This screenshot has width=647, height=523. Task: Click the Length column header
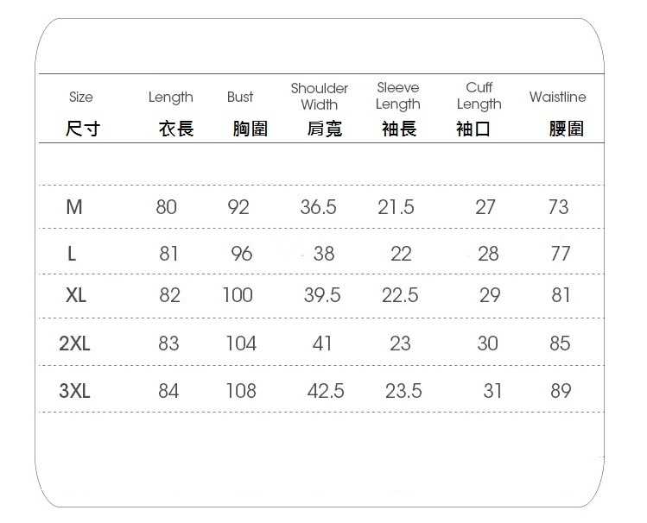[170, 98]
